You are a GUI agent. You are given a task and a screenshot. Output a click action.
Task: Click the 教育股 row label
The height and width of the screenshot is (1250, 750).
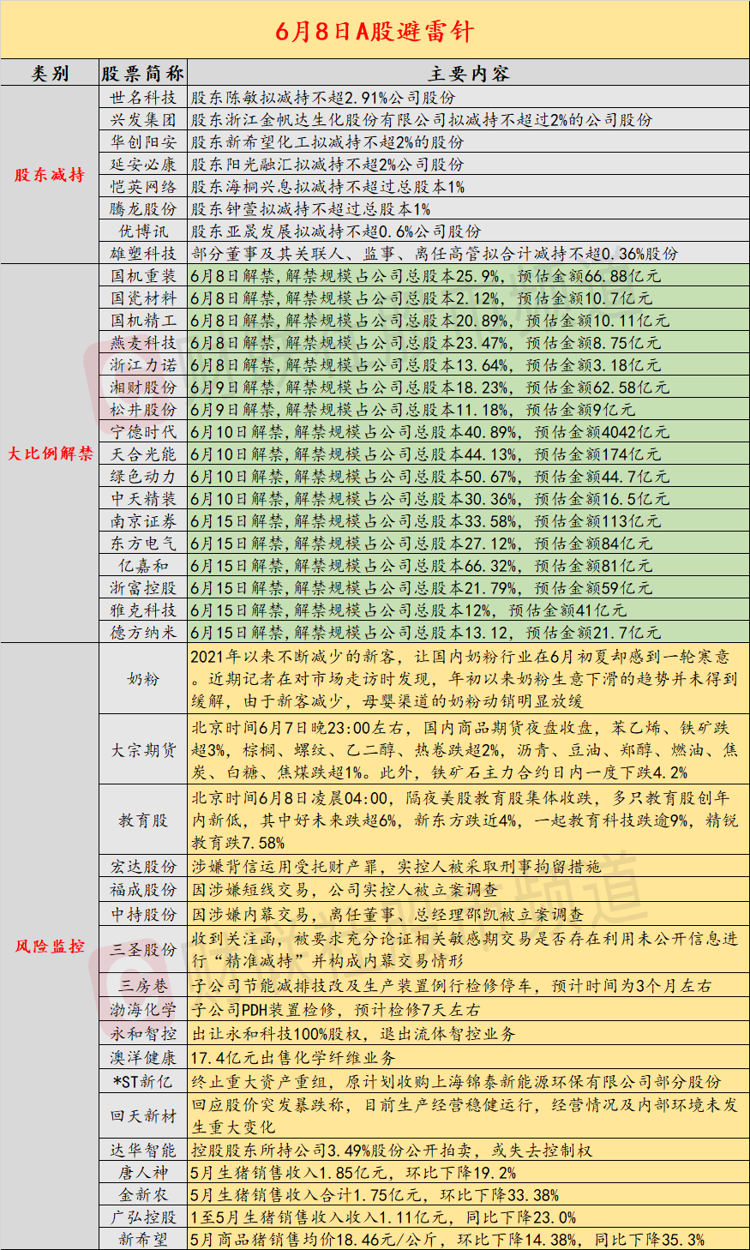[x=143, y=820]
